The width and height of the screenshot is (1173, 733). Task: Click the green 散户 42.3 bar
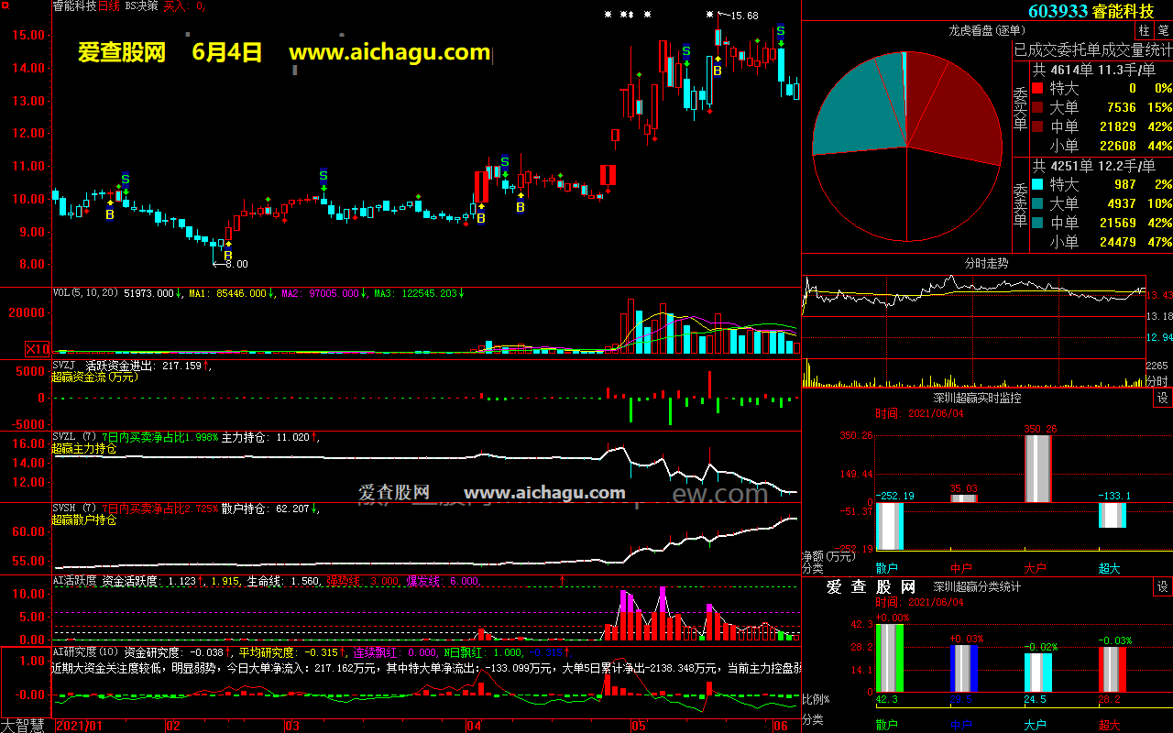click(889, 658)
